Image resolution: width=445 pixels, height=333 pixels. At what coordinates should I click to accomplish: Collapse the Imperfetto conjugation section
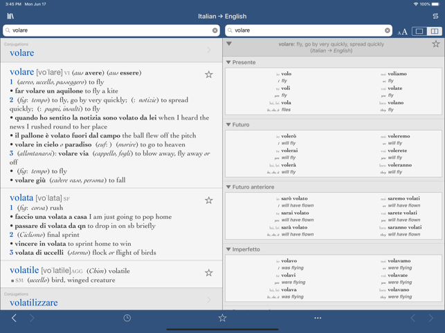[x=229, y=249]
